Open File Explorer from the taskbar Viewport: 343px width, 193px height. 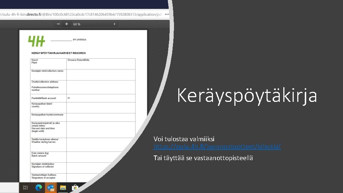click(x=63, y=188)
